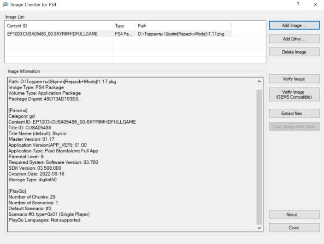Screen dimensions: 324x244
Task: Click the Add Image button
Action: tap(294, 25)
